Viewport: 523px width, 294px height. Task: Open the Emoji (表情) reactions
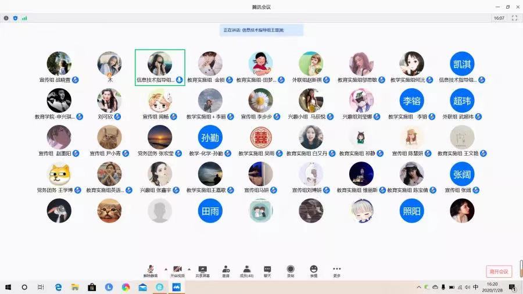coord(314,271)
